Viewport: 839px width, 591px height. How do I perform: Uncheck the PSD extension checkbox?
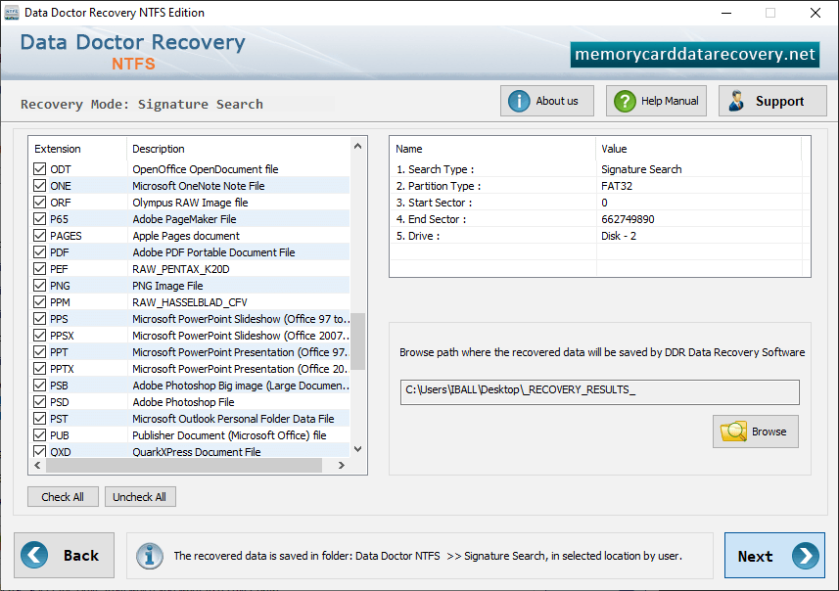click(39, 402)
